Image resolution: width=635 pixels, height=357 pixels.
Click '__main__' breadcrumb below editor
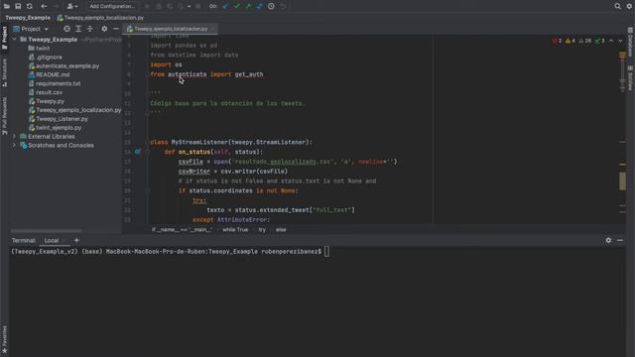(182, 229)
